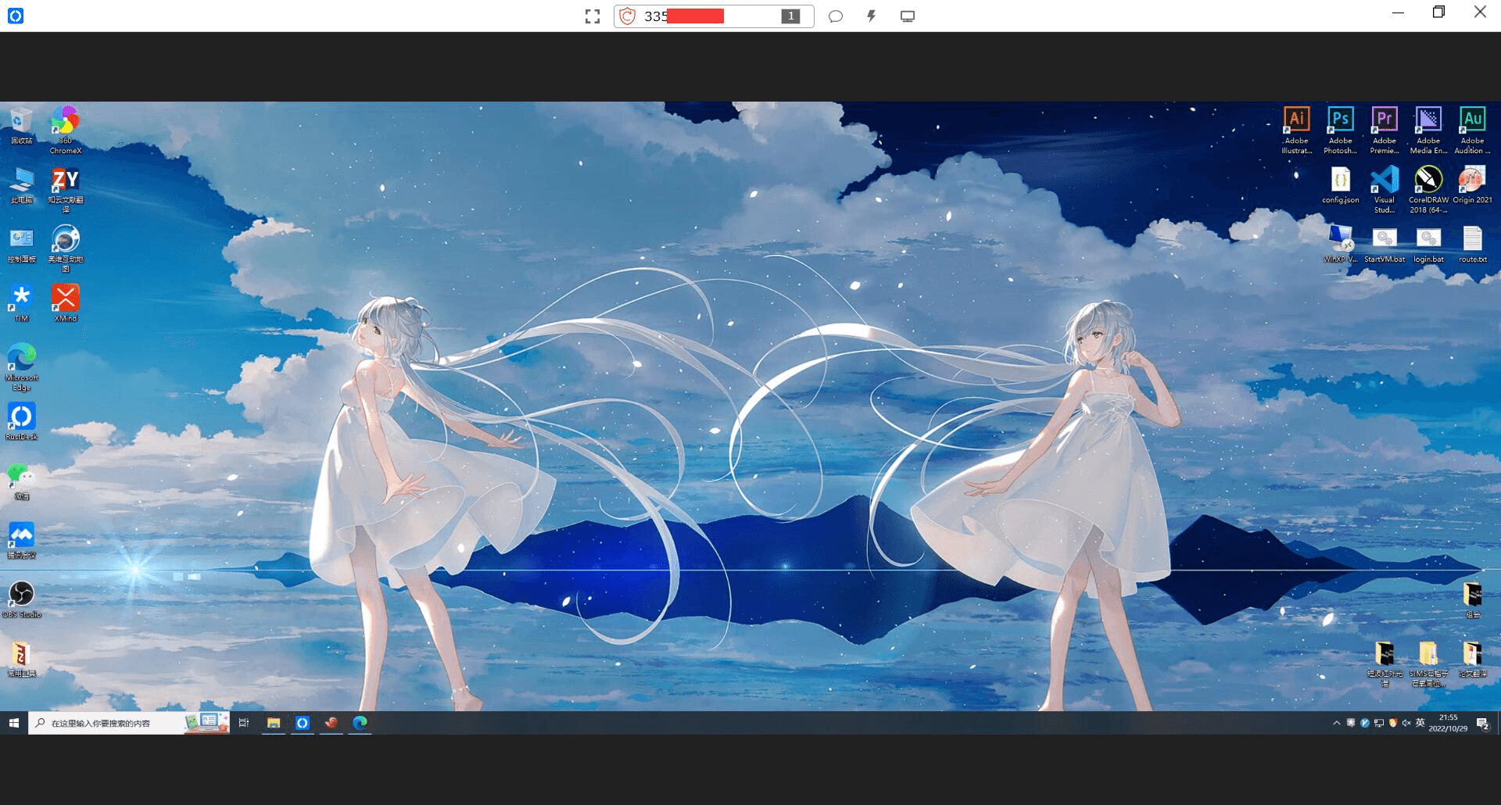This screenshot has height=805, width=1501.
Task: Select the OBS Studio desktop icon
Action: pos(22,599)
